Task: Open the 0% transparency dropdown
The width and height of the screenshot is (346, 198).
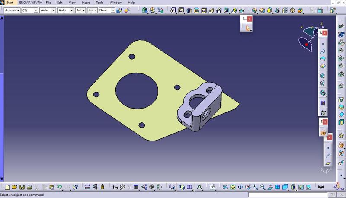Action: 36,10
